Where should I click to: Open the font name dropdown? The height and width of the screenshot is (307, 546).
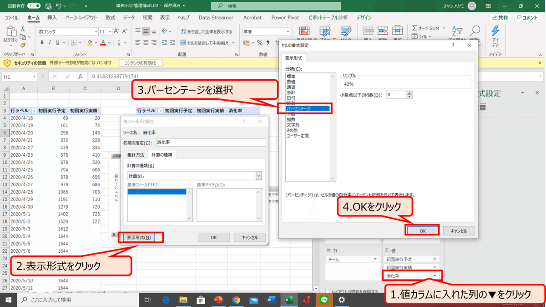(x=96, y=31)
